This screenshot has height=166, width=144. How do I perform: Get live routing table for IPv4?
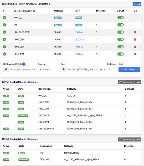click(130, 82)
